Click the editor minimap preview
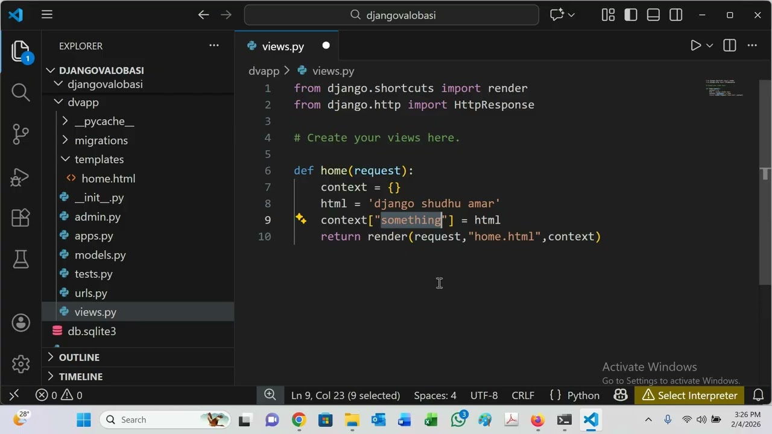Viewport: 772px width, 434px height. [x=724, y=88]
